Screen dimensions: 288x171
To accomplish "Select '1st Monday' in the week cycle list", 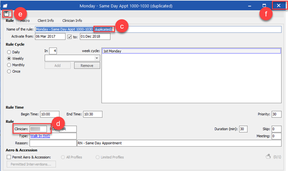I will tap(192, 51).
